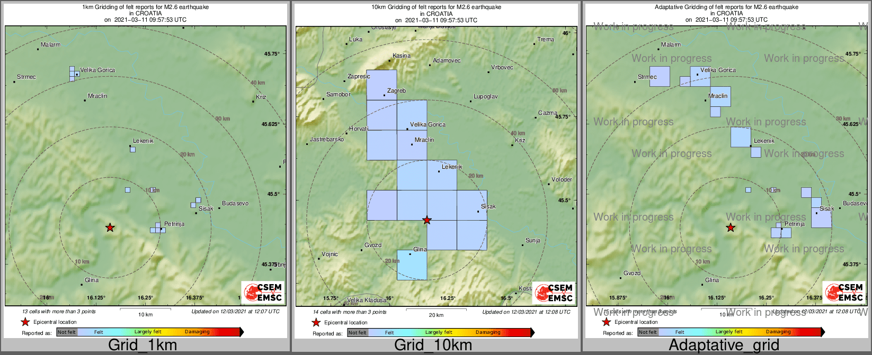Screen dimensions: 872x355
Task: Click the Sunja label on Grid_10km map
Action: pos(533,240)
